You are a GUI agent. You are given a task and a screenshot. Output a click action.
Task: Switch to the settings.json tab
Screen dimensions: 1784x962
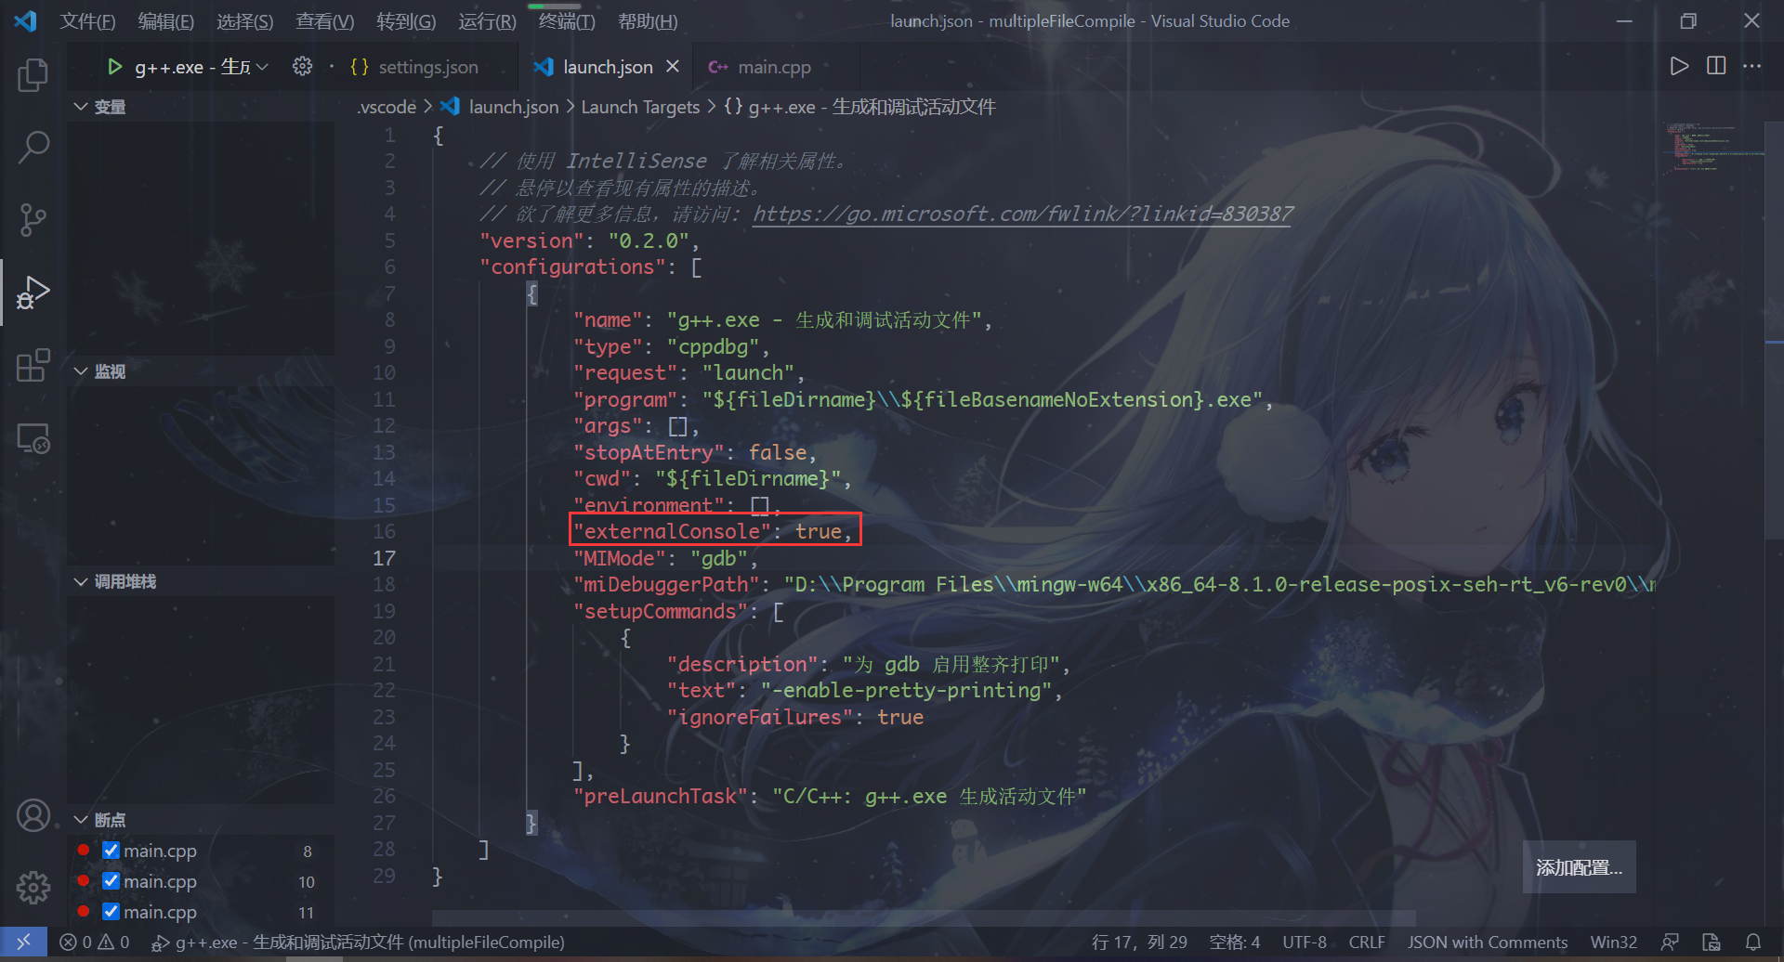coord(428,67)
